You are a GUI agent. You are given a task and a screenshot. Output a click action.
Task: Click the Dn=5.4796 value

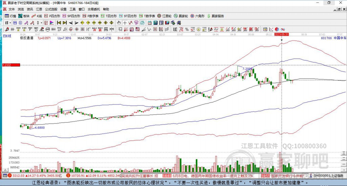click(x=104, y=38)
